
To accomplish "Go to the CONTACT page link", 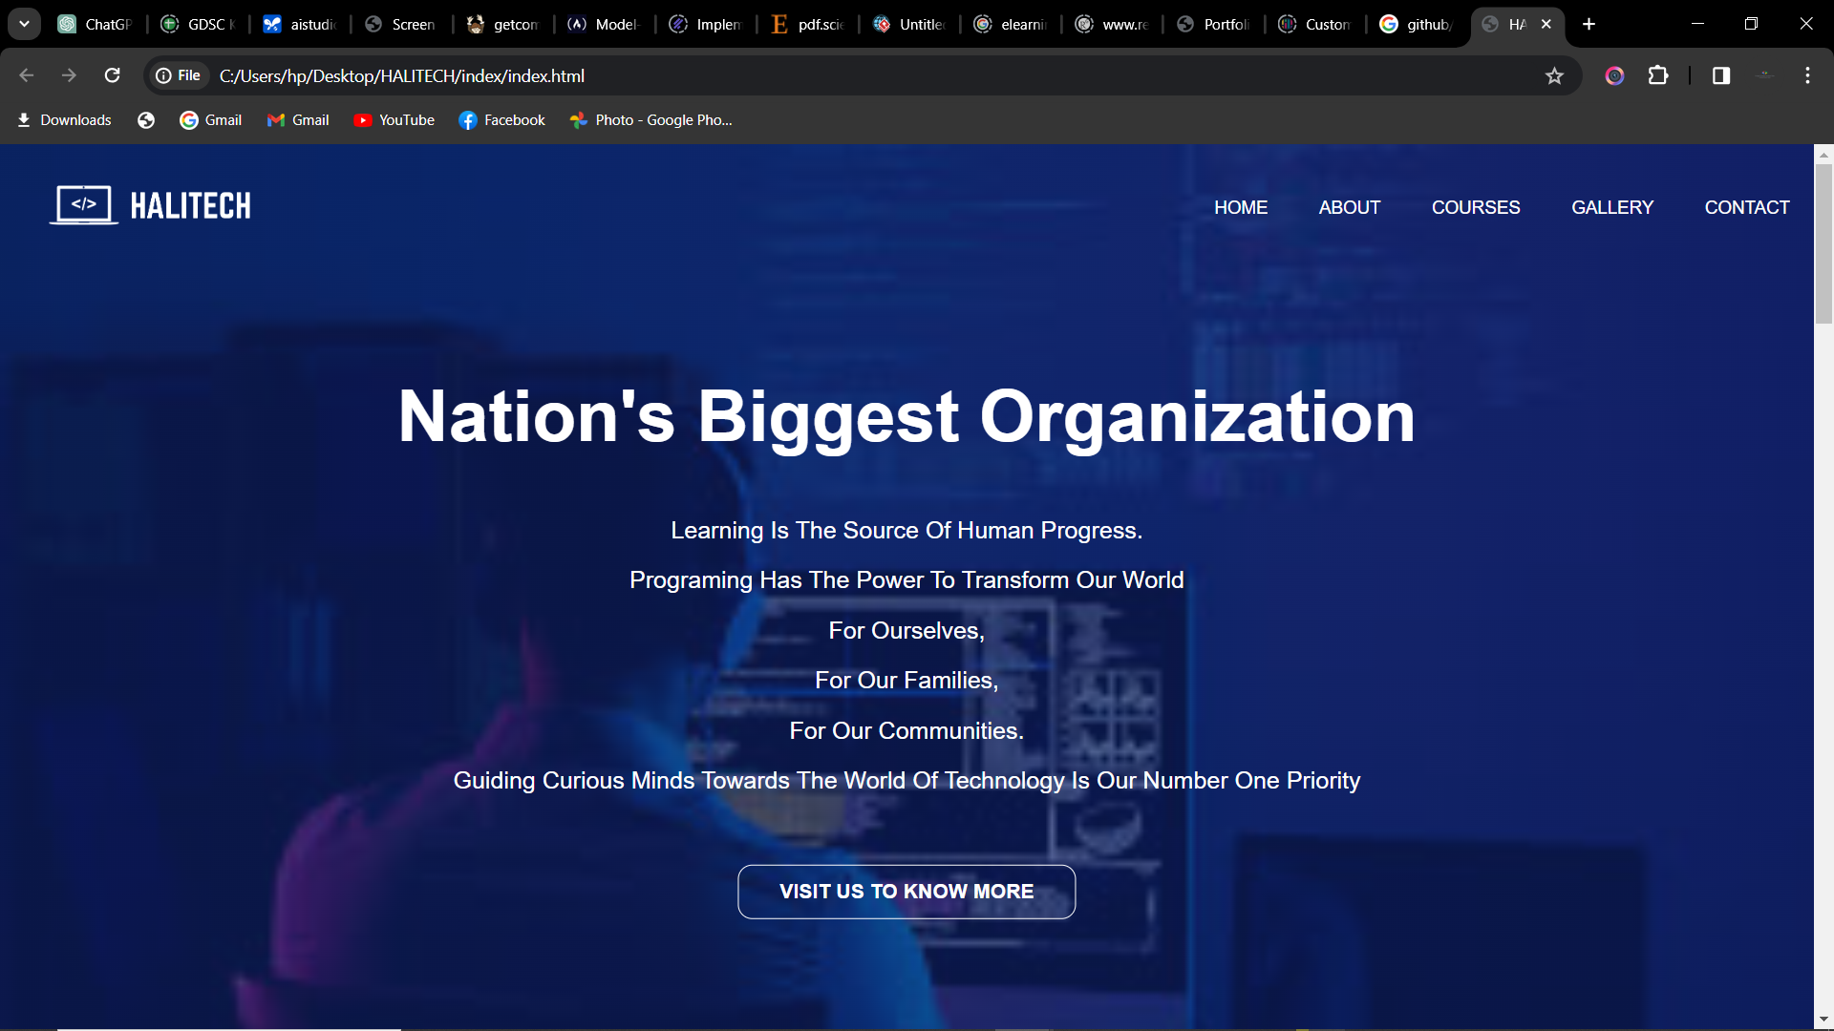I will coord(1746,207).
